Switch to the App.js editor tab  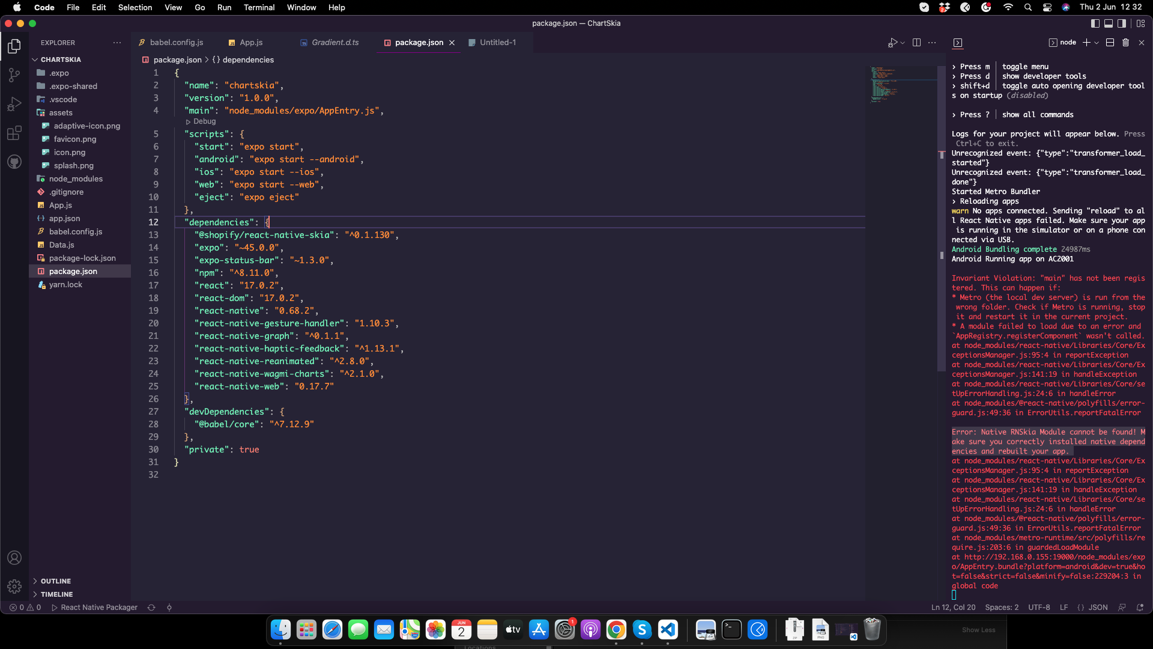tap(250, 42)
